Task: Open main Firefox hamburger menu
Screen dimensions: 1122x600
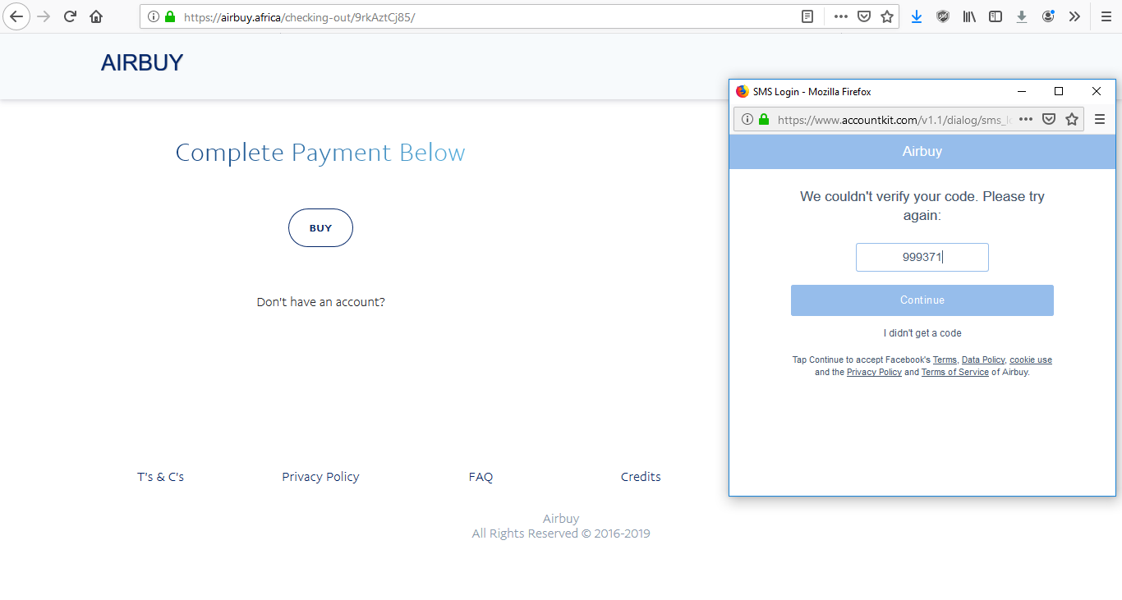Action: tap(1106, 16)
